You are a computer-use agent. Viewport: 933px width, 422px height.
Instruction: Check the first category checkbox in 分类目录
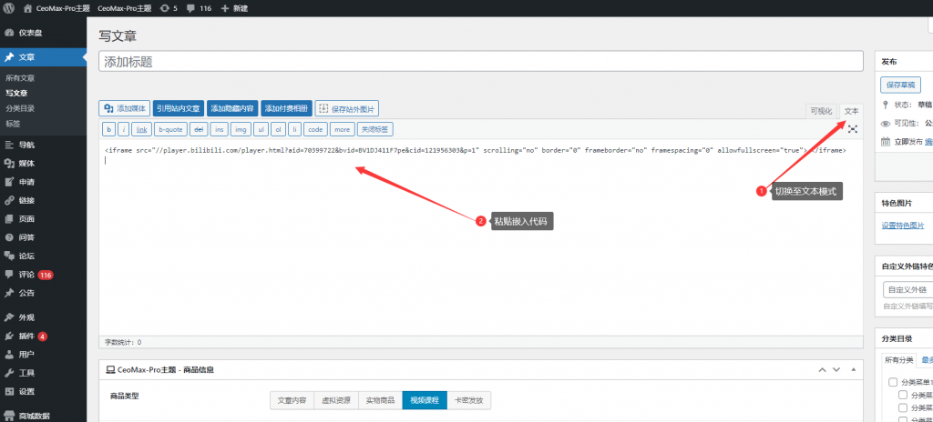[x=893, y=383]
